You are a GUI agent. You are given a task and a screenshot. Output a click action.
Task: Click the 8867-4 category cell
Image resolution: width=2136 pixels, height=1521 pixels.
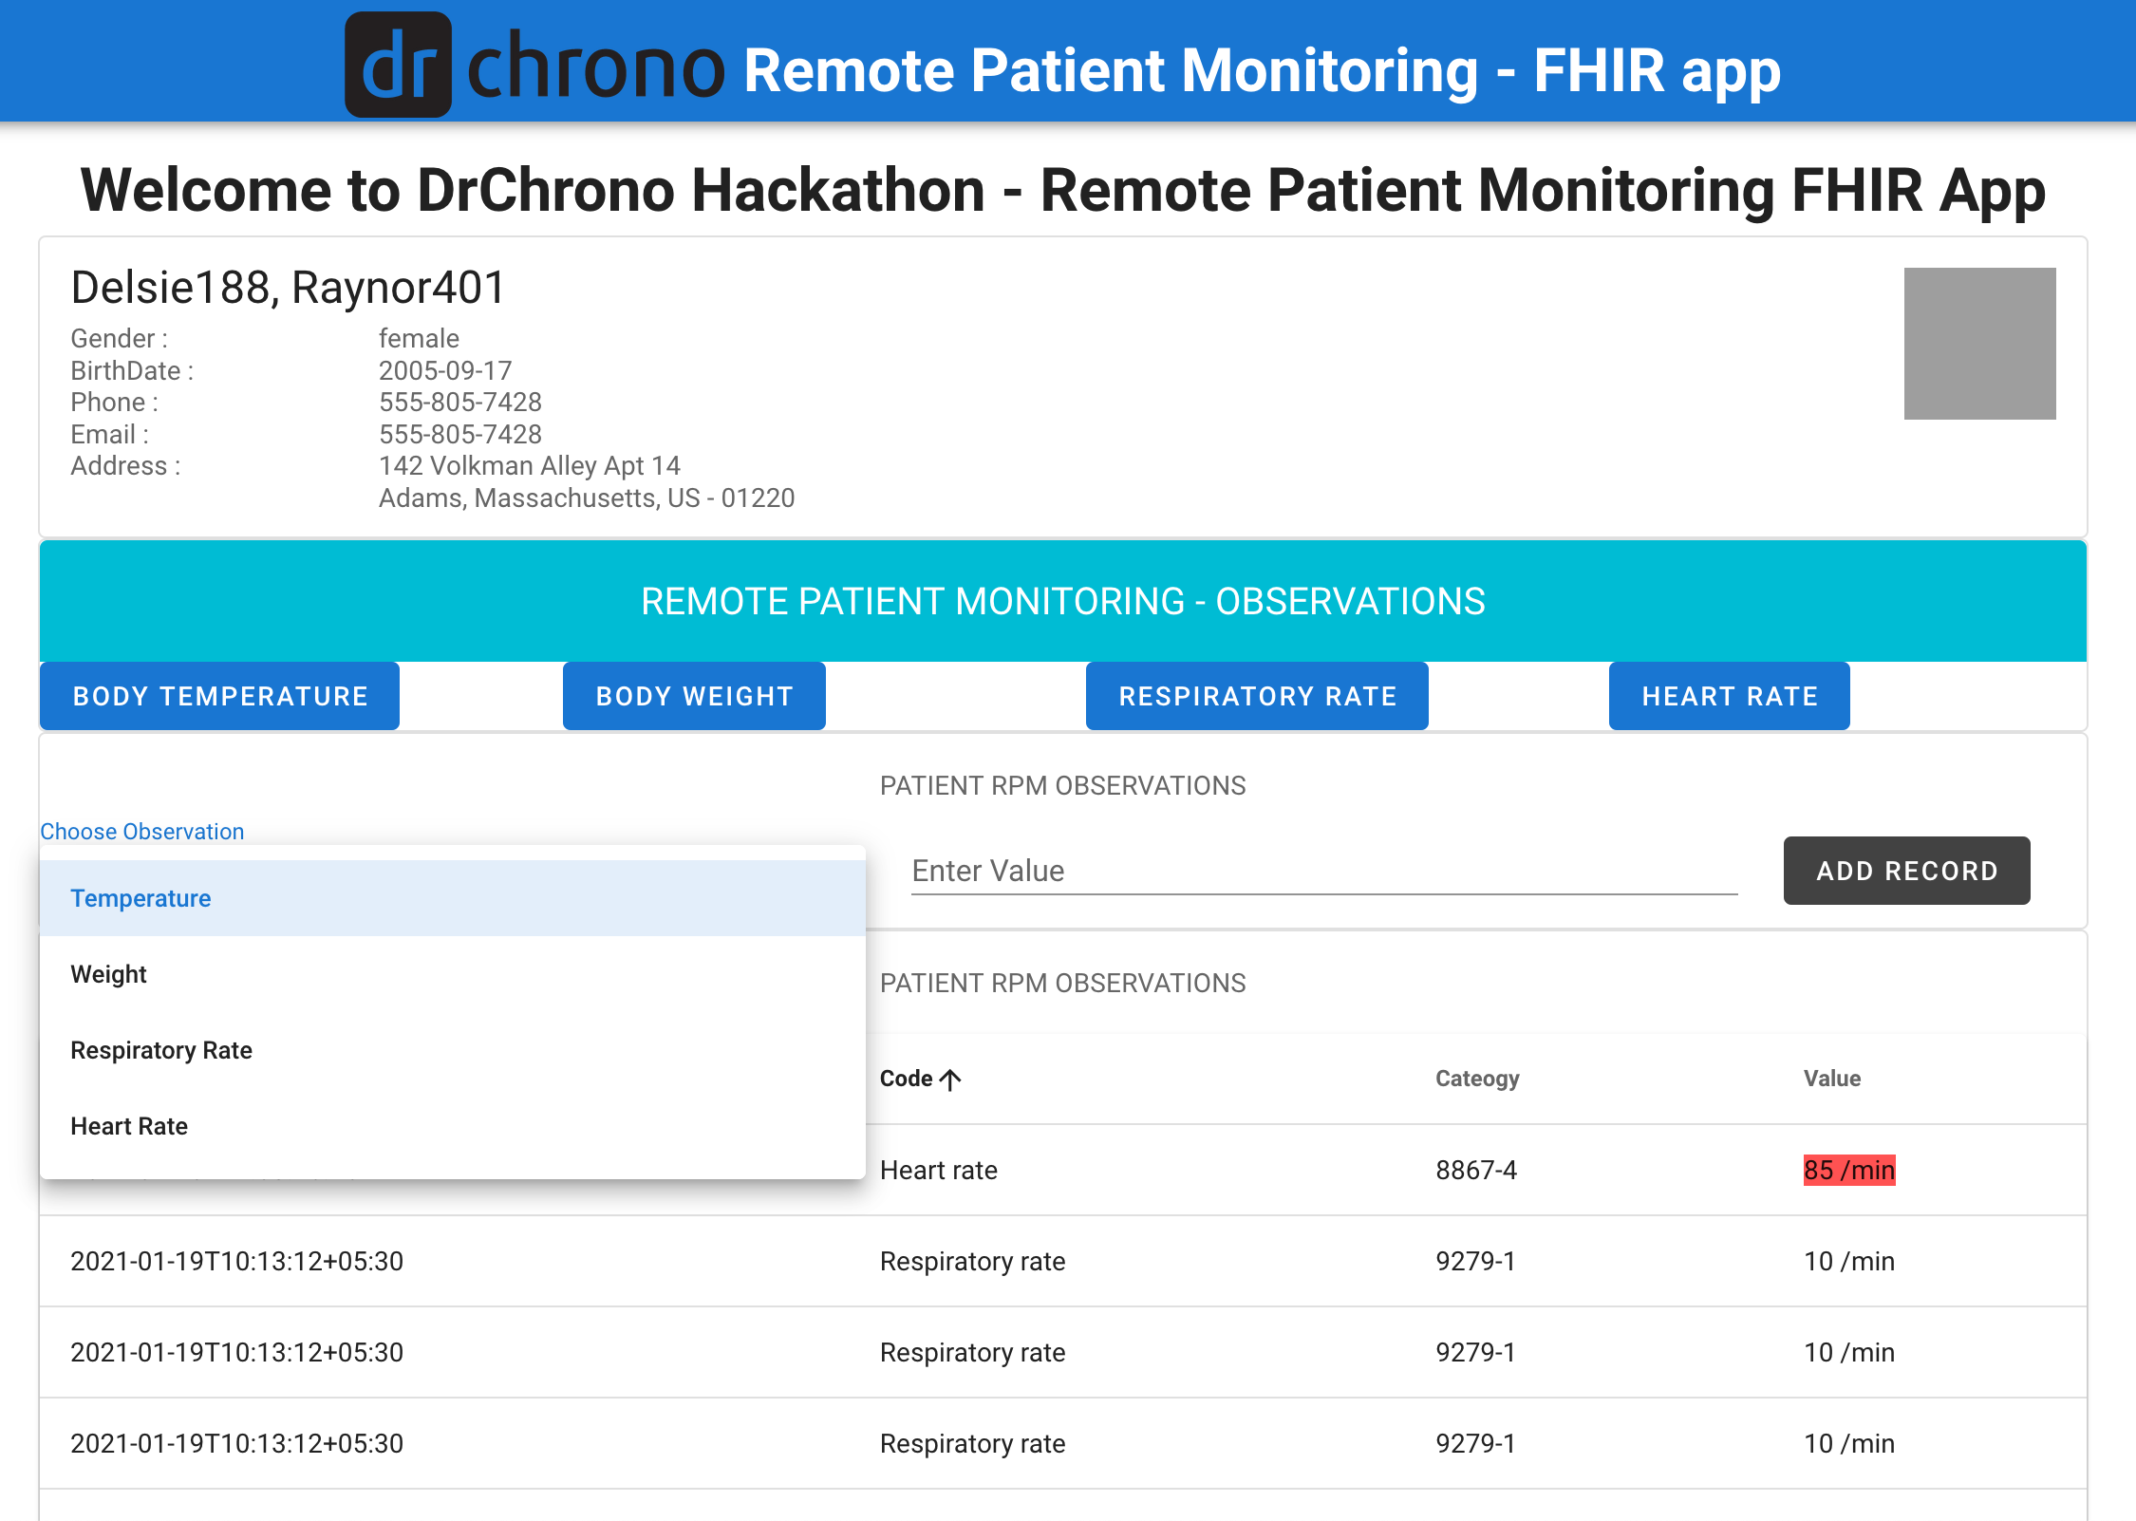click(x=1476, y=1170)
